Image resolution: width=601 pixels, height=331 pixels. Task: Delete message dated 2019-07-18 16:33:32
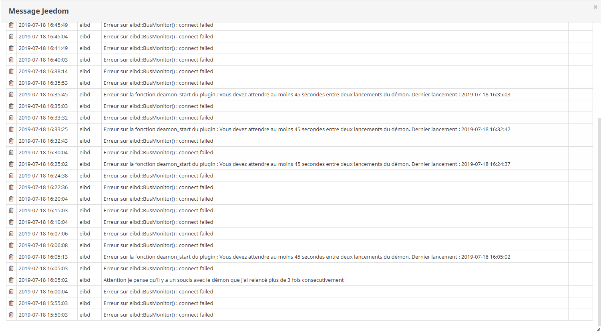(11, 118)
